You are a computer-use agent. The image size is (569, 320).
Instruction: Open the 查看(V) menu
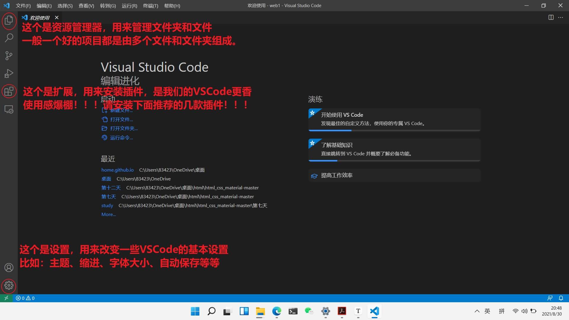tap(86, 6)
